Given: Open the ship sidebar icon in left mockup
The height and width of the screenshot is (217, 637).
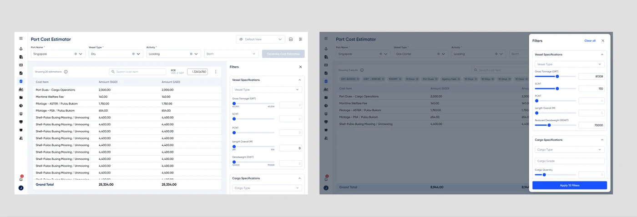Looking at the screenshot, I should click(x=21, y=89).
